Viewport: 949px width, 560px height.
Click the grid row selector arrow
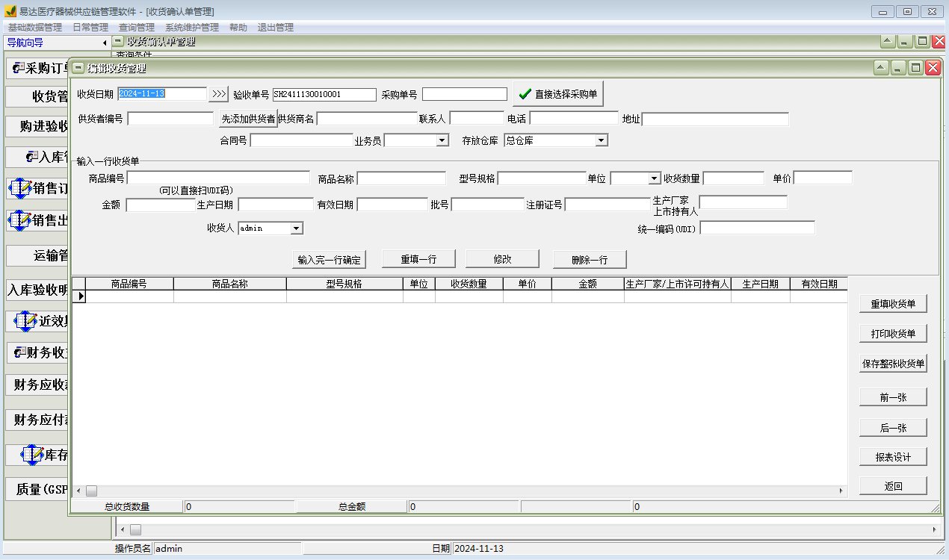point(79,296)
